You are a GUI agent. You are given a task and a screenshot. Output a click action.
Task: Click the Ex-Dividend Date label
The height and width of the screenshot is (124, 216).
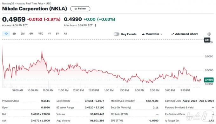[175, 114]
